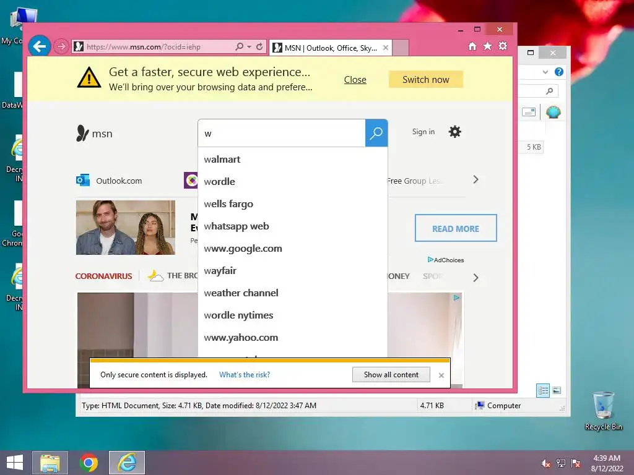Click the Explorer window search magnifier

[x=549, y=92]
